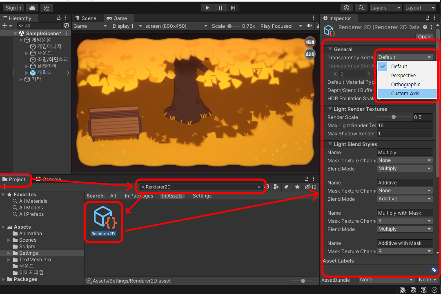441x294 pixels.
Task: Choose Custom Axis sort mode option
Action: 407,94
